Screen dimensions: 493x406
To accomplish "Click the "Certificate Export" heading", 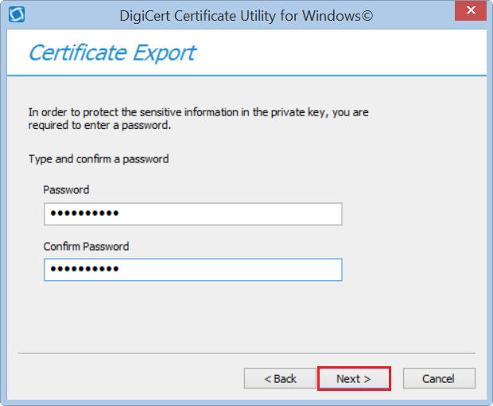I will (x=112, y=53).
